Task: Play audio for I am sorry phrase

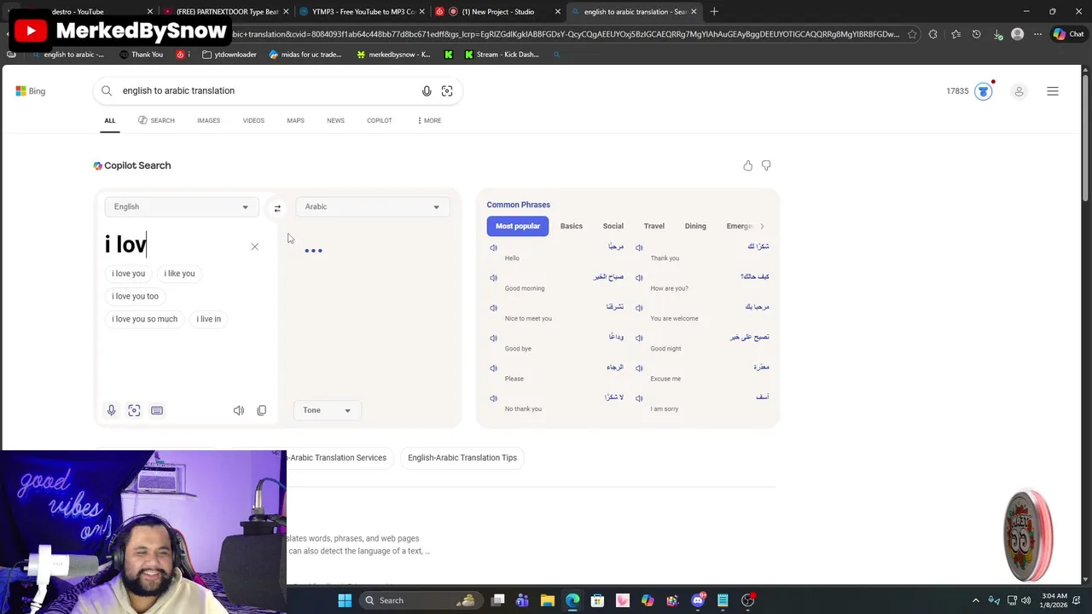Action: 639,398
